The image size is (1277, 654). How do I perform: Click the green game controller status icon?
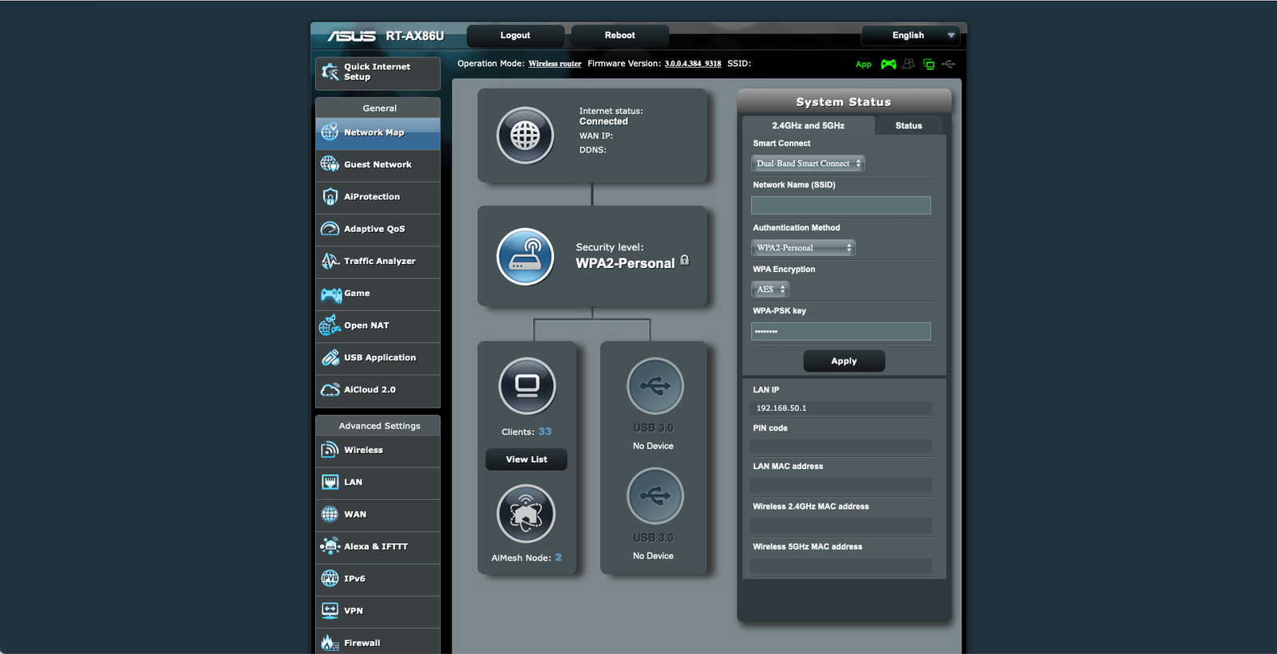(x=888, y=64)
